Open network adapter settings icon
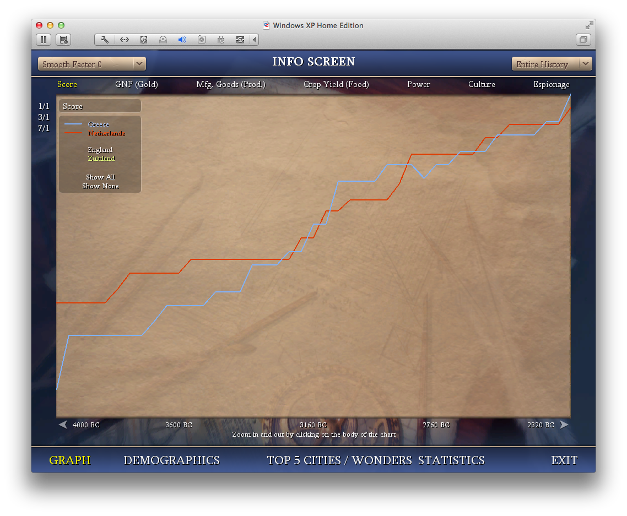The width and height of the screenshot is (627, 516). 125,40
